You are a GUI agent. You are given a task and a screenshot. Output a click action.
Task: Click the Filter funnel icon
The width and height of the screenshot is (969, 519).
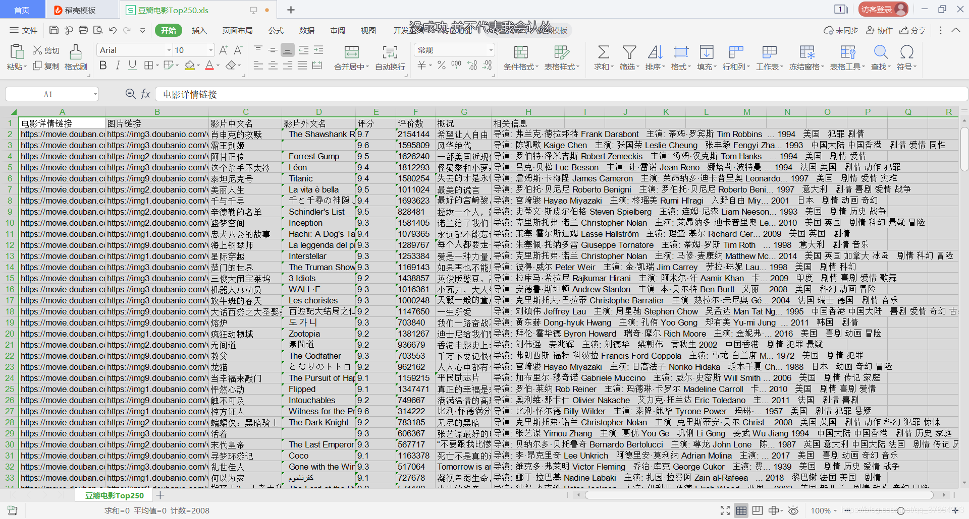[629, 52]
